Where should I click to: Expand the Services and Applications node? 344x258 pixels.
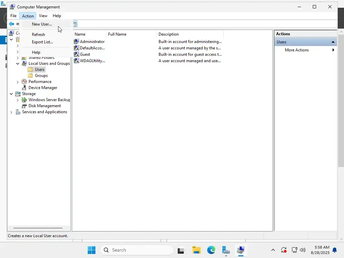pos(11,112)
